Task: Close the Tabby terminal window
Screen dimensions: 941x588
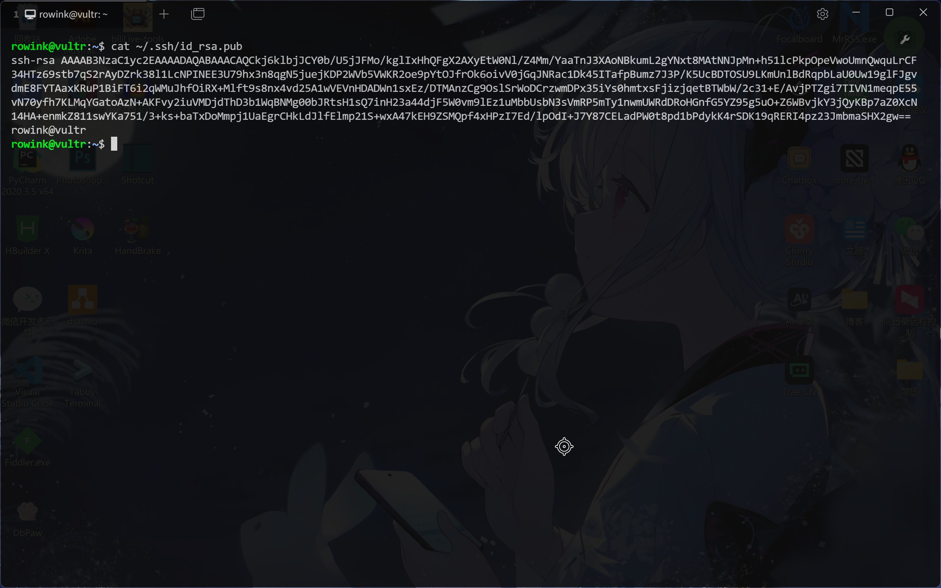Action: 923,12
